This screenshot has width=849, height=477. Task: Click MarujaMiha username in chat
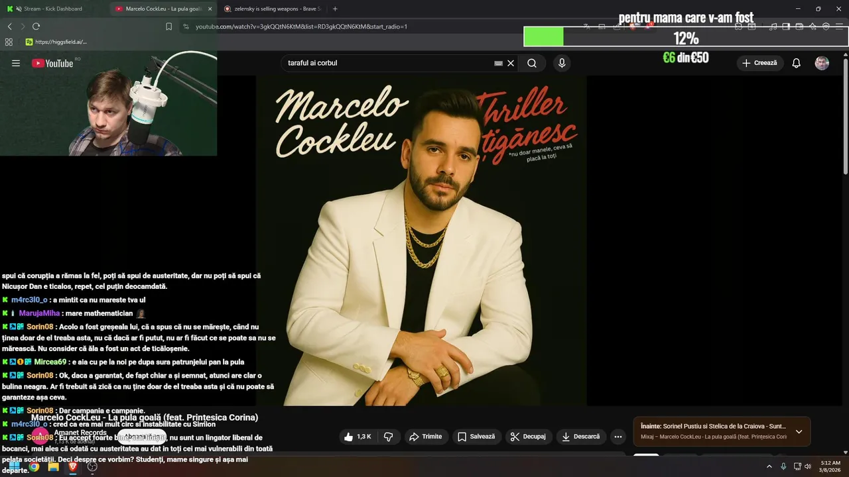pyautogui.click(x=39, y=313)
